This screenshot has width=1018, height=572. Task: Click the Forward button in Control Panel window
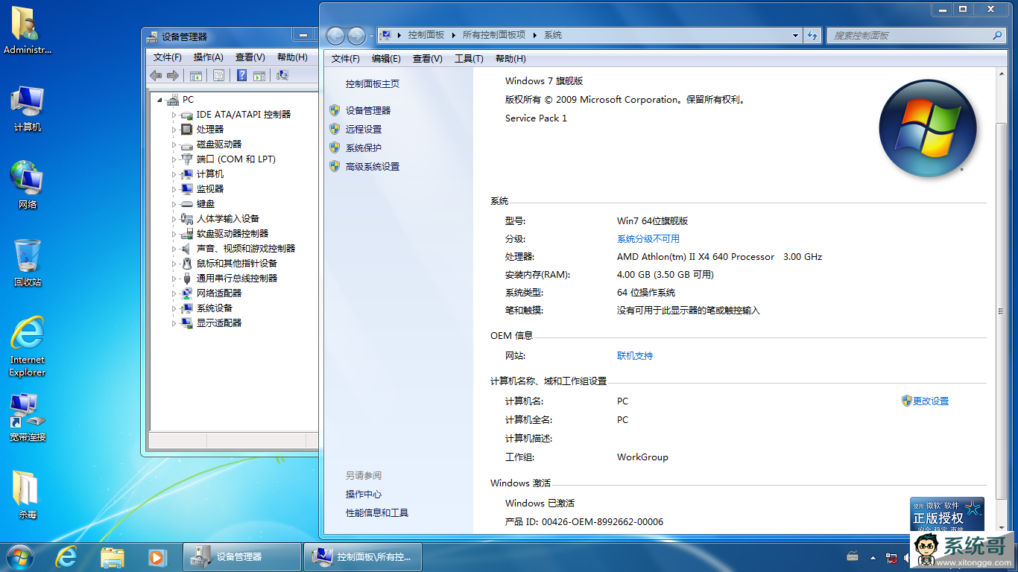(x=356, y=35)
